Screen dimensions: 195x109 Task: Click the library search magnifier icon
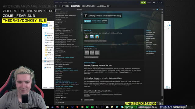click(x=56, y=9)
